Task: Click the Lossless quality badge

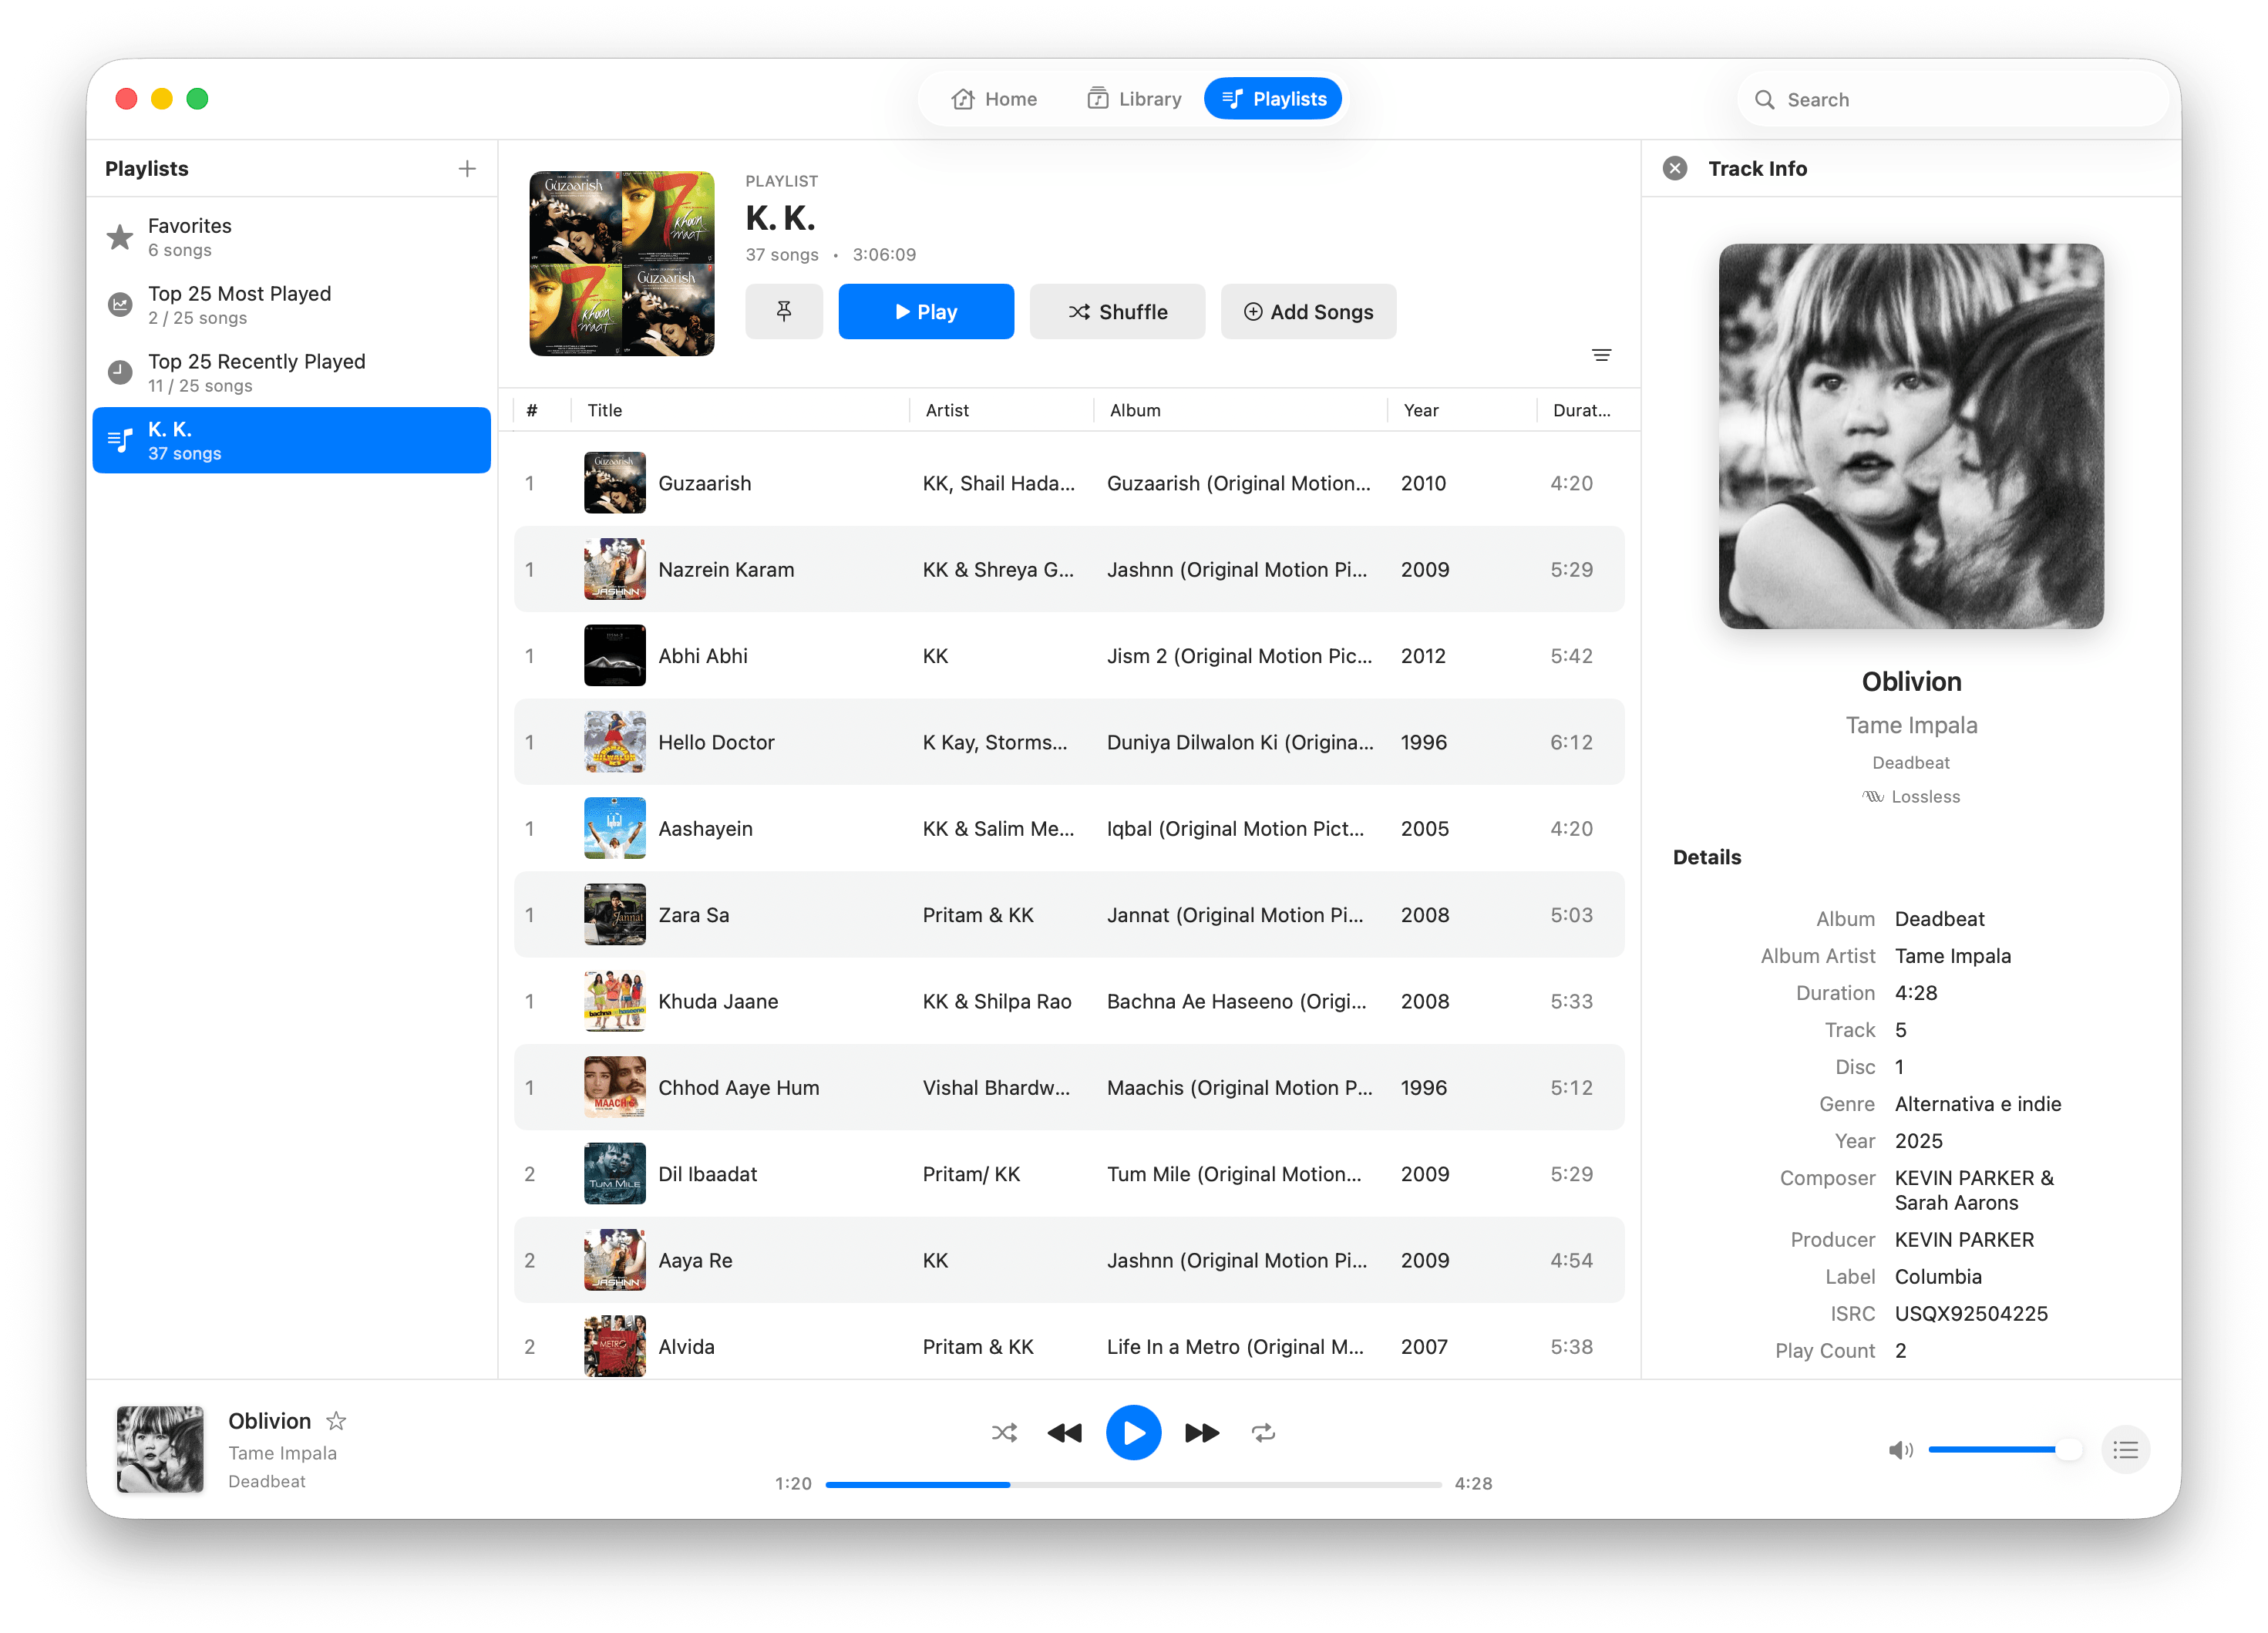Action: tap(1911, 797)
